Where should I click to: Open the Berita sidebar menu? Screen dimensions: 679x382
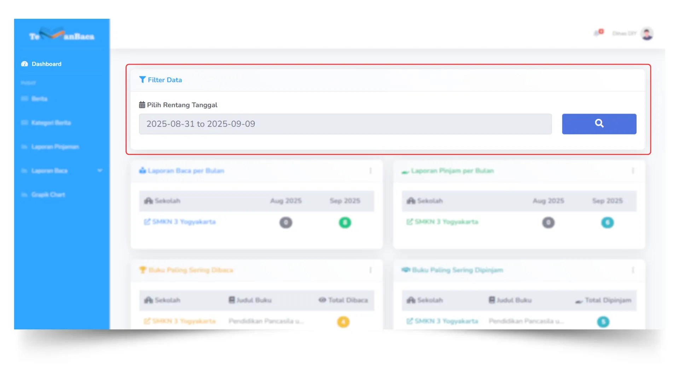39,99
